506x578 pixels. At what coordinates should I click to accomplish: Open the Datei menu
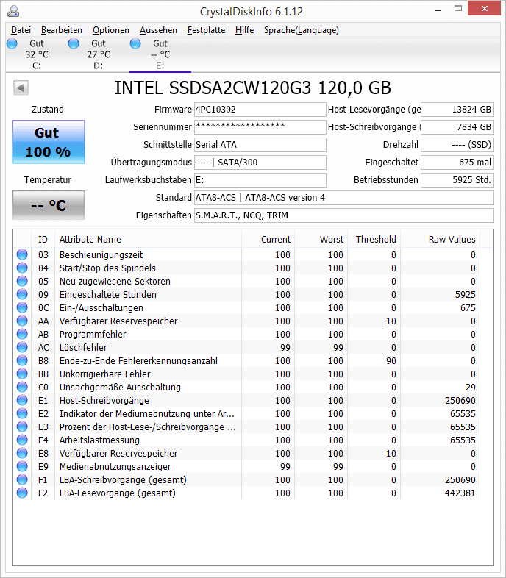[21, 30]
